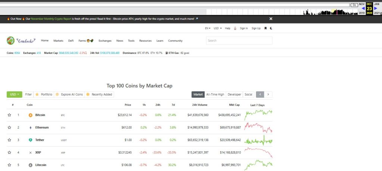382x171 pixels.
Task: Open the Tools menu
Action: tap(131, 41)
